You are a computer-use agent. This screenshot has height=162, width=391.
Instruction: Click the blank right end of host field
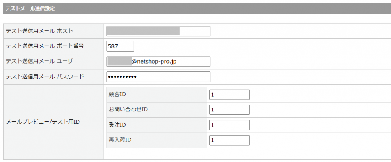coord(195,31)
